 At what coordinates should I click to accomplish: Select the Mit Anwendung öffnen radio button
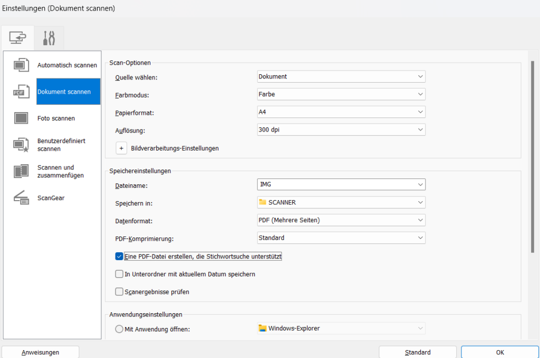[x=119, y=328]
